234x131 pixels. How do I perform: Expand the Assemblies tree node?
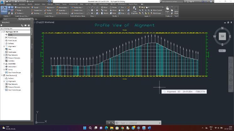tap(4, 64)
